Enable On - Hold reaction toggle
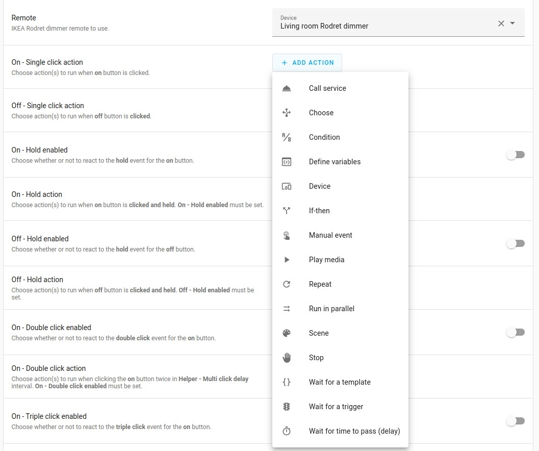This screenshot has width=539, height=451. (515, 154)
